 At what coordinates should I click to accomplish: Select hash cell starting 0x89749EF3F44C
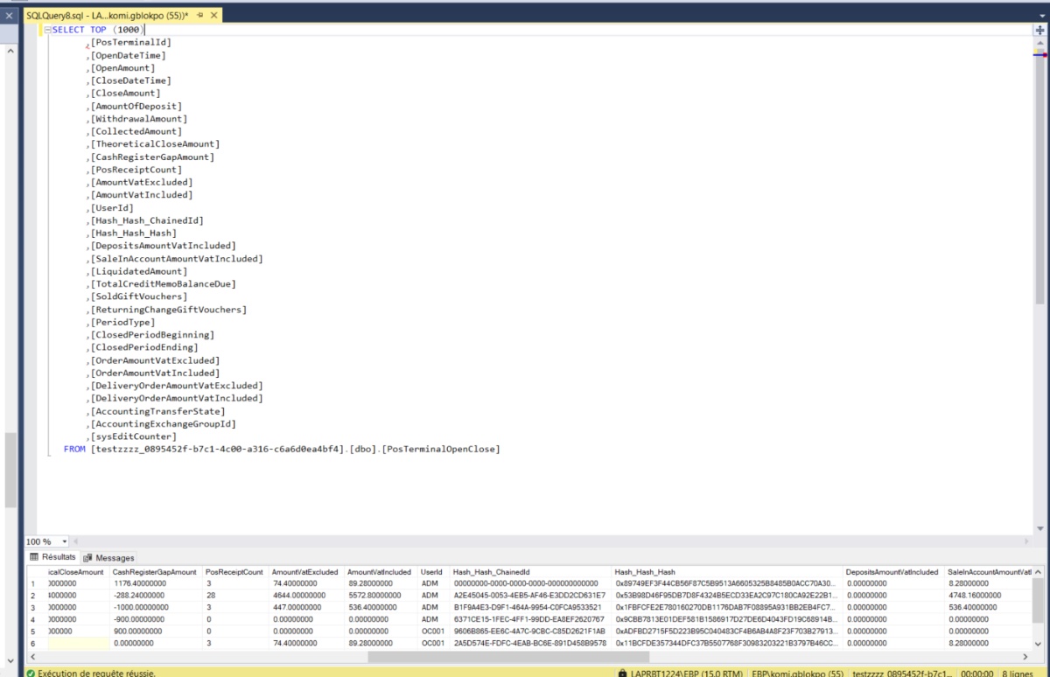click(x=725, y=583)
